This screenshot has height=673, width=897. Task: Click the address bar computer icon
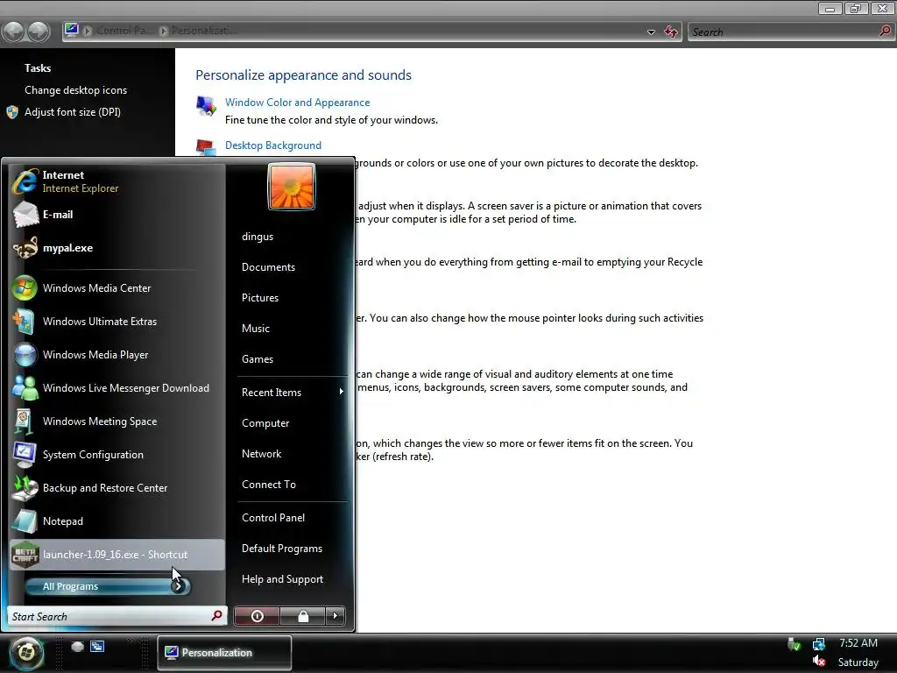tap(72, 30)
